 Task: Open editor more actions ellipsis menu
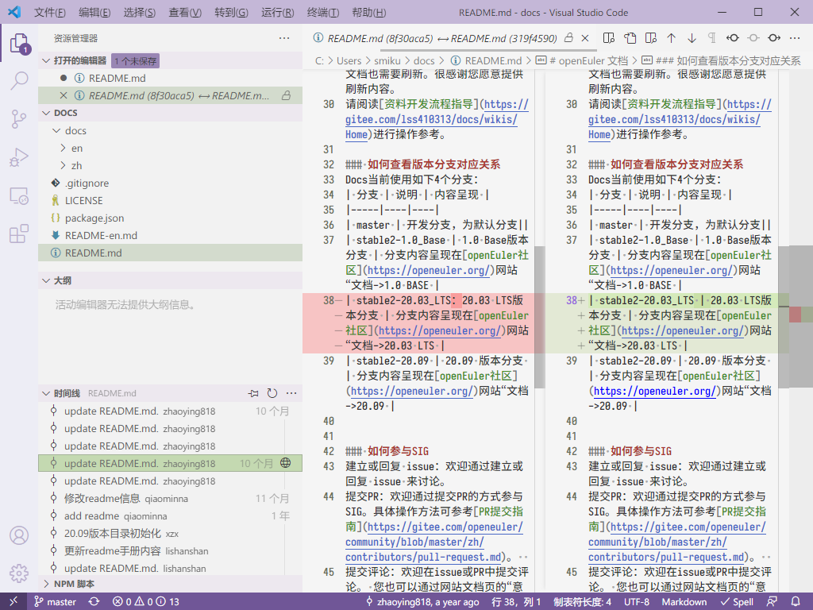(794, 38)
